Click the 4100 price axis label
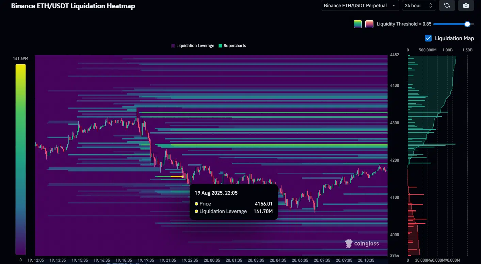Image resolution: width=481 pixels, height=264 pixels. tap(395, 197)
